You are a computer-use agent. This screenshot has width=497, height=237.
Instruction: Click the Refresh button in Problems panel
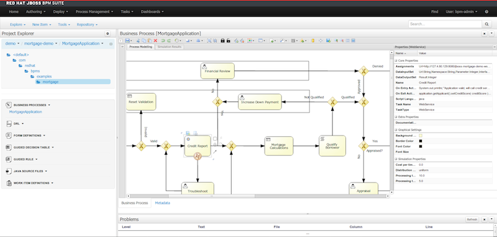tap(472, 220)
